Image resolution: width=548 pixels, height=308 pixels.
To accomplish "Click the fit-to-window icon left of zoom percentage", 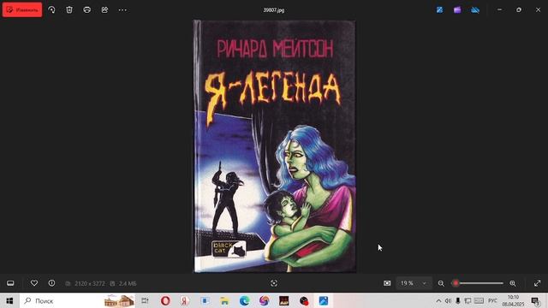I will pyautogui.click(x=387, y=283).
